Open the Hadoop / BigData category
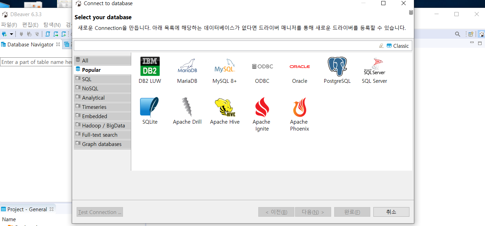 [102, 125]
